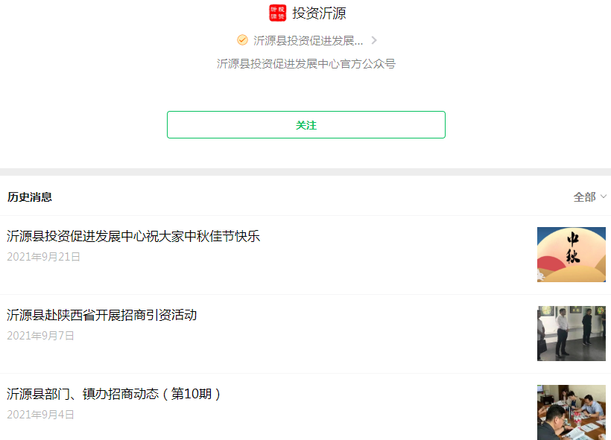Click the gray divider bar above 历史消息

pos(305,172)
